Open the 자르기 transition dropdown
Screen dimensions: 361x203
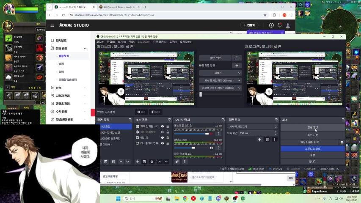pos(220,73)
